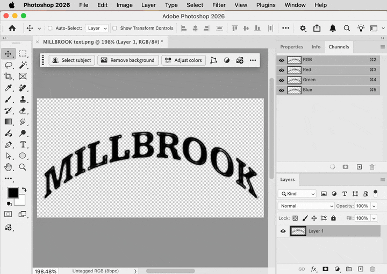Select the Lasso tool
This screenshot has width=387, height=274.
9,65
